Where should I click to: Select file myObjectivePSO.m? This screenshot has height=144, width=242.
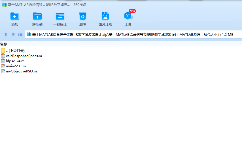pos(21,71)
